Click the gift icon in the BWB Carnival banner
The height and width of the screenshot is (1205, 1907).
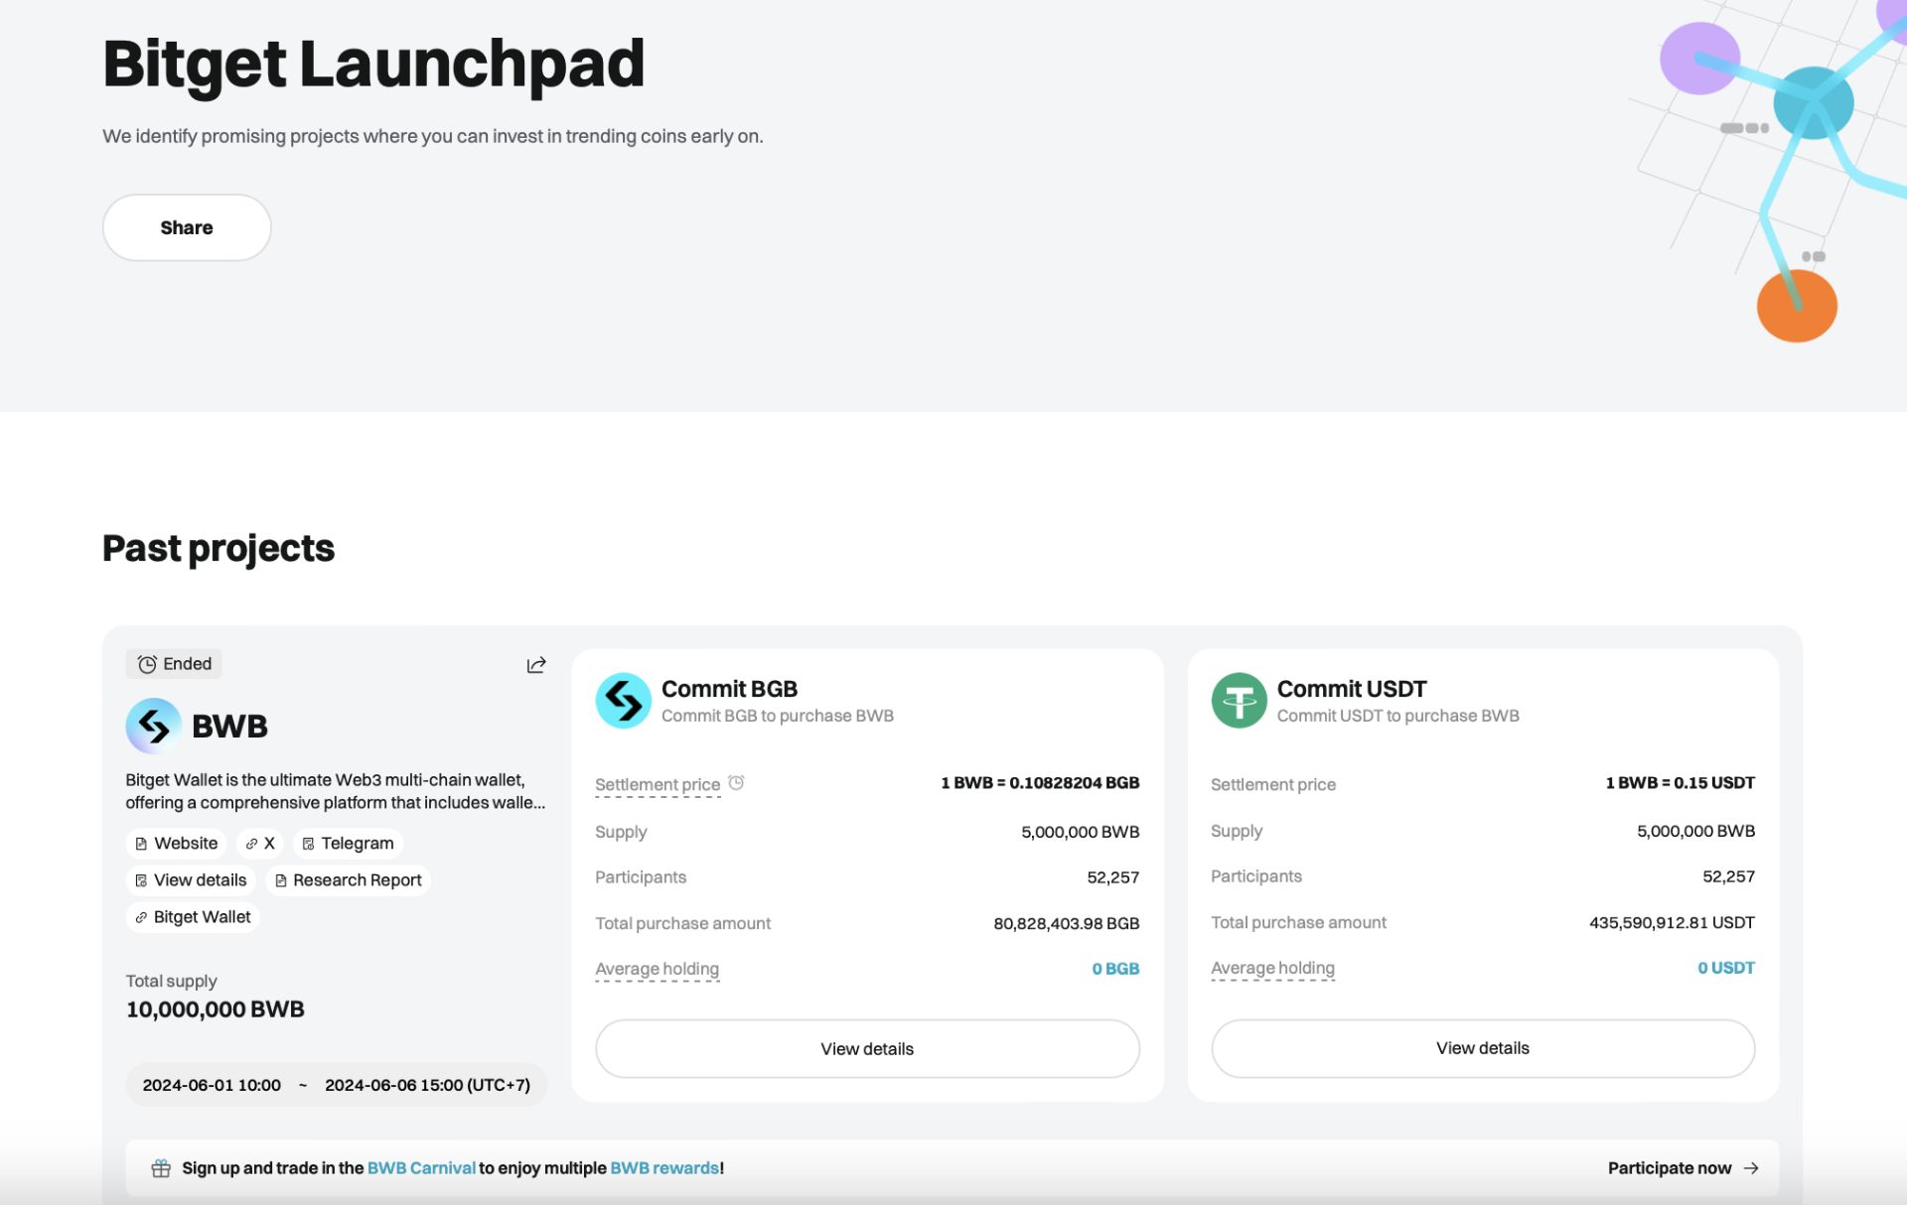pos(161,1168)
